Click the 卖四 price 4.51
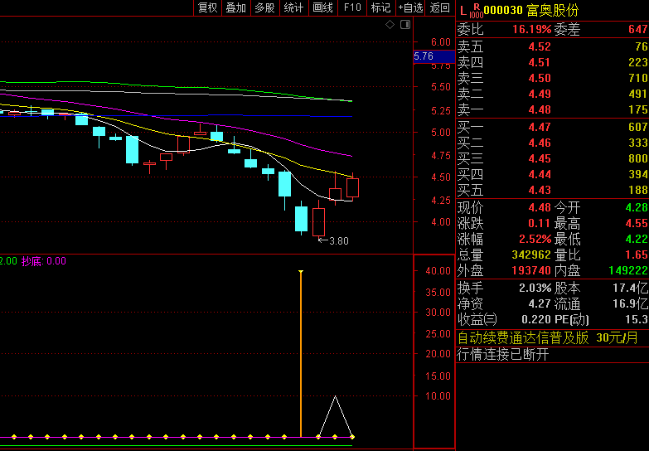Screen dimensions: 649x451 coord(540,62)
